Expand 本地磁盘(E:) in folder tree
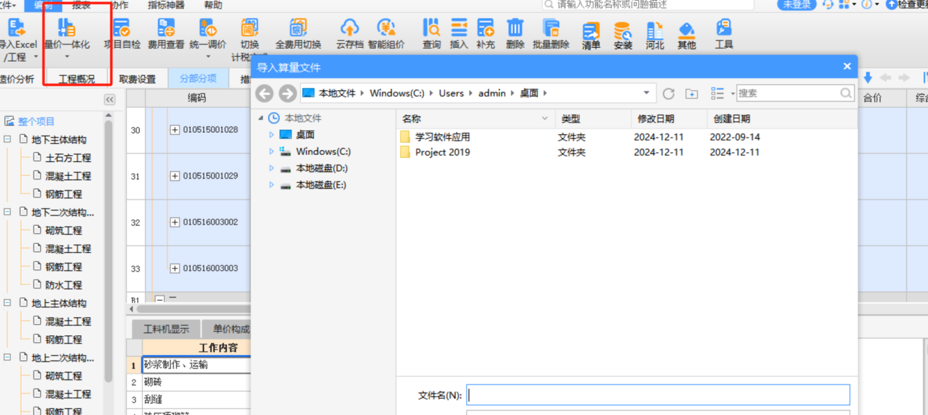928x415 pixels. click(x=271, y=185)
